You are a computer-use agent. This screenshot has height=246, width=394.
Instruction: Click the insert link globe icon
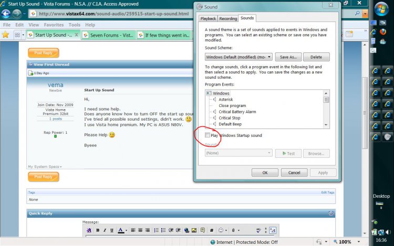[186, 230]
